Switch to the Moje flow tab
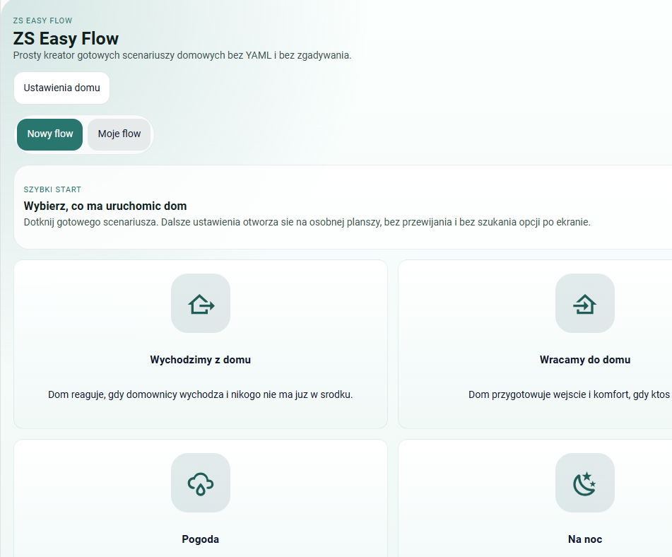The image size is (672, 557). click(119, 134)
